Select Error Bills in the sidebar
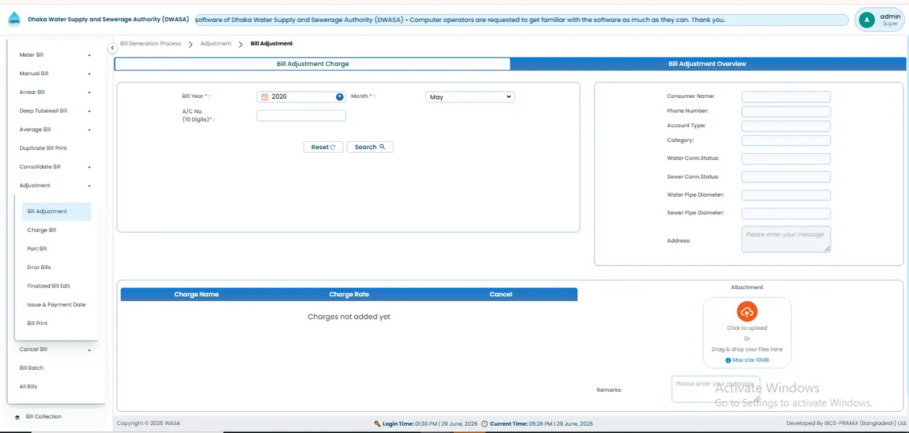 click(x=39, y=268)
